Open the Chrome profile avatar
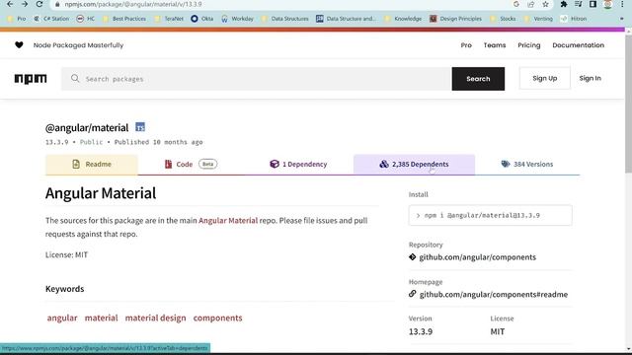 point(607,4)
